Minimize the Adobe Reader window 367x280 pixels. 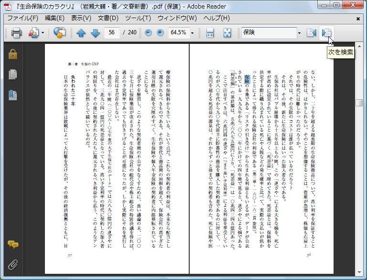click(324, 5)
